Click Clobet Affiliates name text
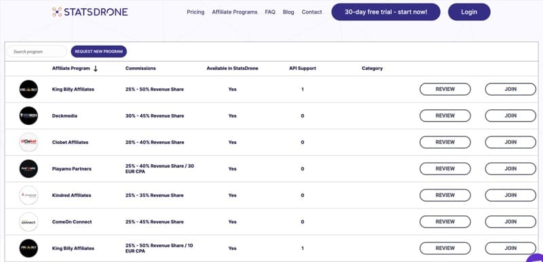 coord(71,143)
